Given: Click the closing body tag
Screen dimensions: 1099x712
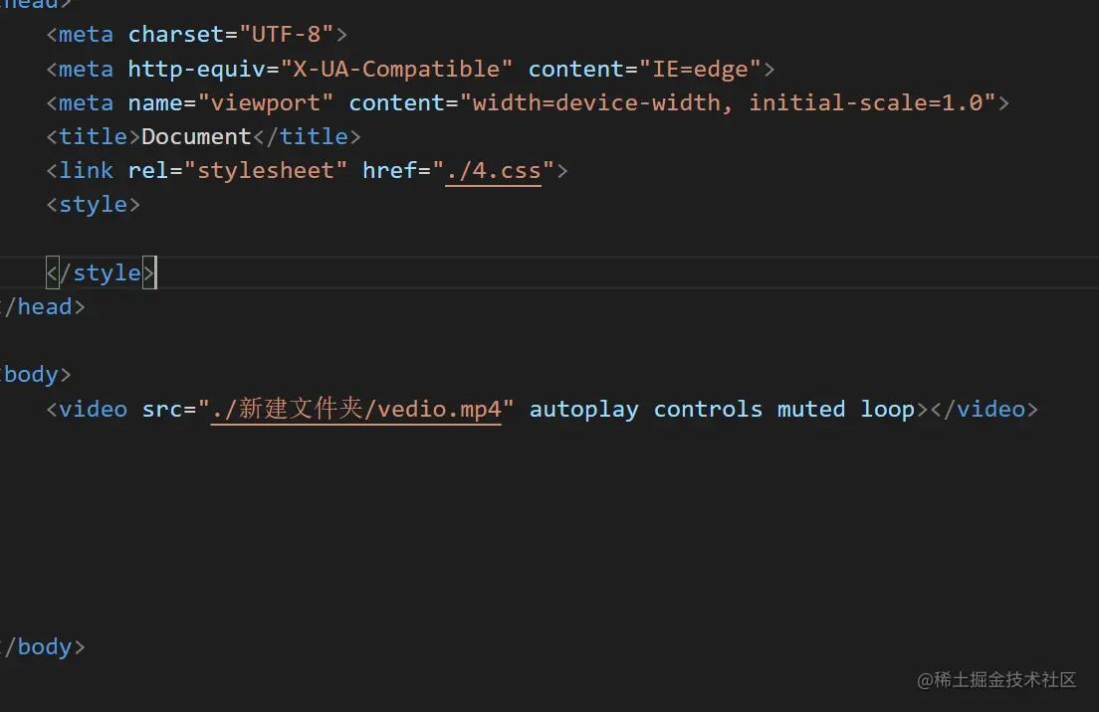Looking at the screenshot, I should tap(44, 646).
